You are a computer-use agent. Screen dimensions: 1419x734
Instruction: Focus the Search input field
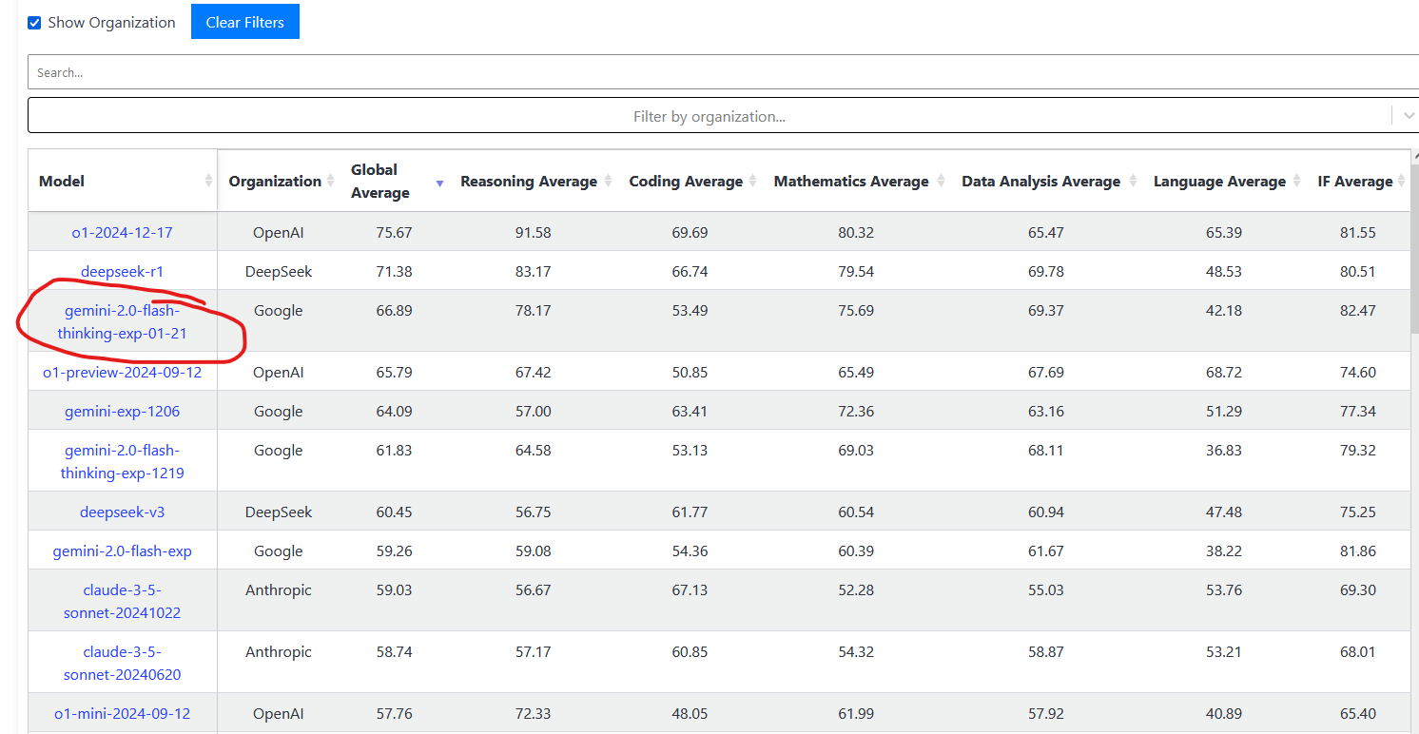[723, 72]
